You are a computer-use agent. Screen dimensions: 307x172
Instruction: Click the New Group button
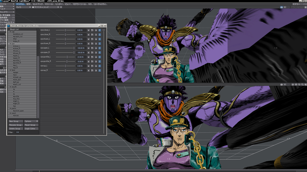15,121
